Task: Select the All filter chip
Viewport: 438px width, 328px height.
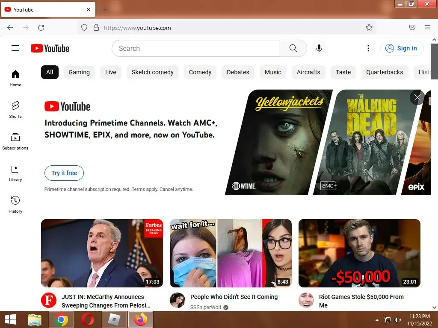Action: (x=50, y=72)
